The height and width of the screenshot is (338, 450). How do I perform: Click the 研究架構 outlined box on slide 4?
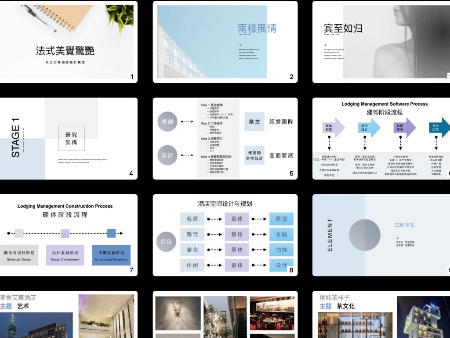point(71,138)
